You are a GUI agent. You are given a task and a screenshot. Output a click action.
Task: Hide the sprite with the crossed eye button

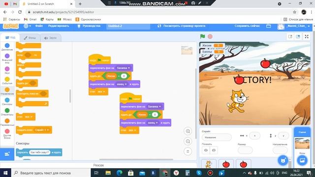214,150
